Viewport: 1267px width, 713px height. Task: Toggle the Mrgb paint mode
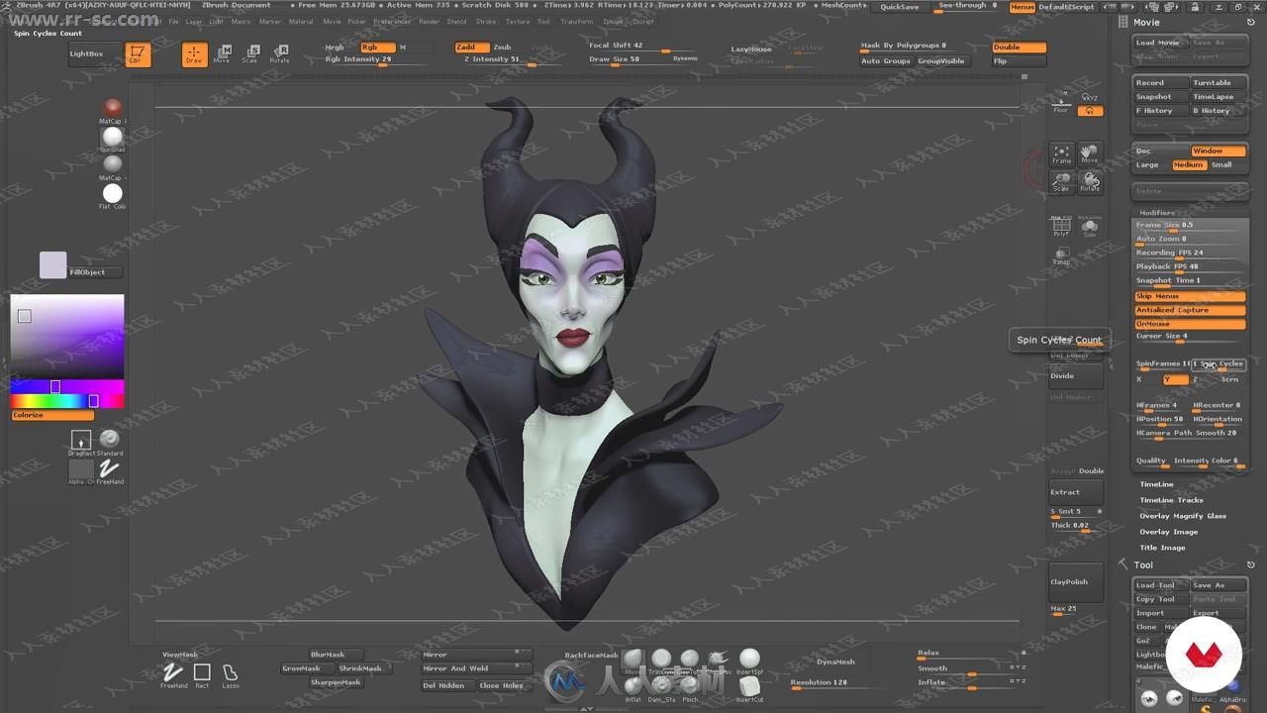pos(336,47)
